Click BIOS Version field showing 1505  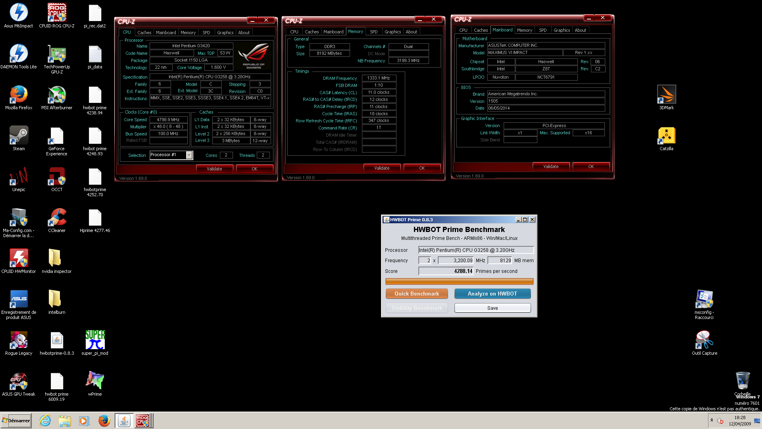(x=546, y=101)
